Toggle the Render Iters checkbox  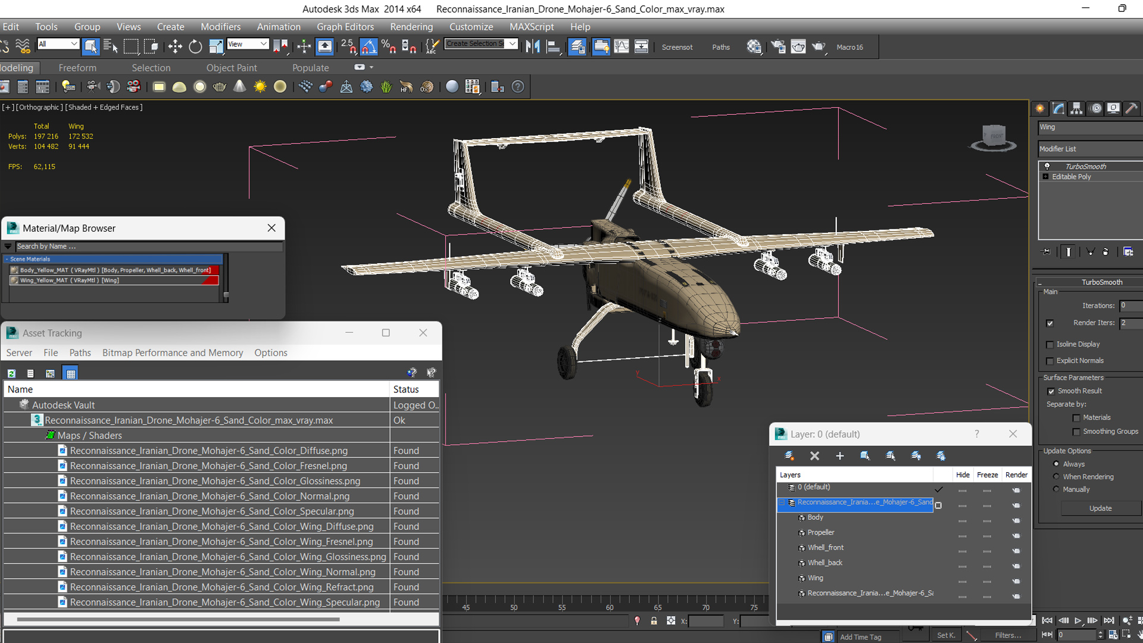click(1050, 323)
